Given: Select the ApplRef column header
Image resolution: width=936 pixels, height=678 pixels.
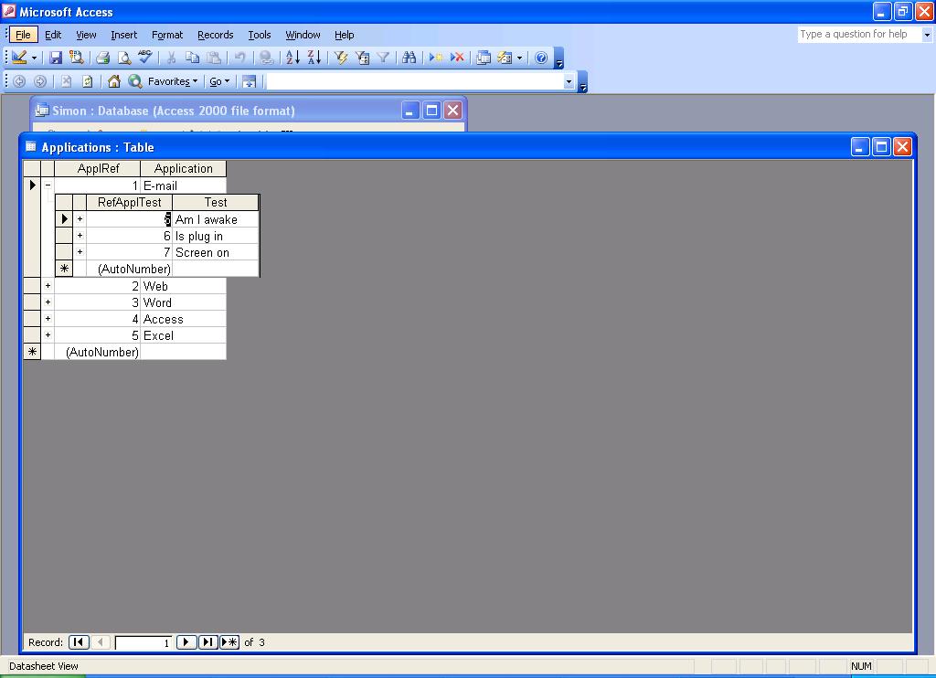Looking at the screenshot, I should (x=97, y=168).
